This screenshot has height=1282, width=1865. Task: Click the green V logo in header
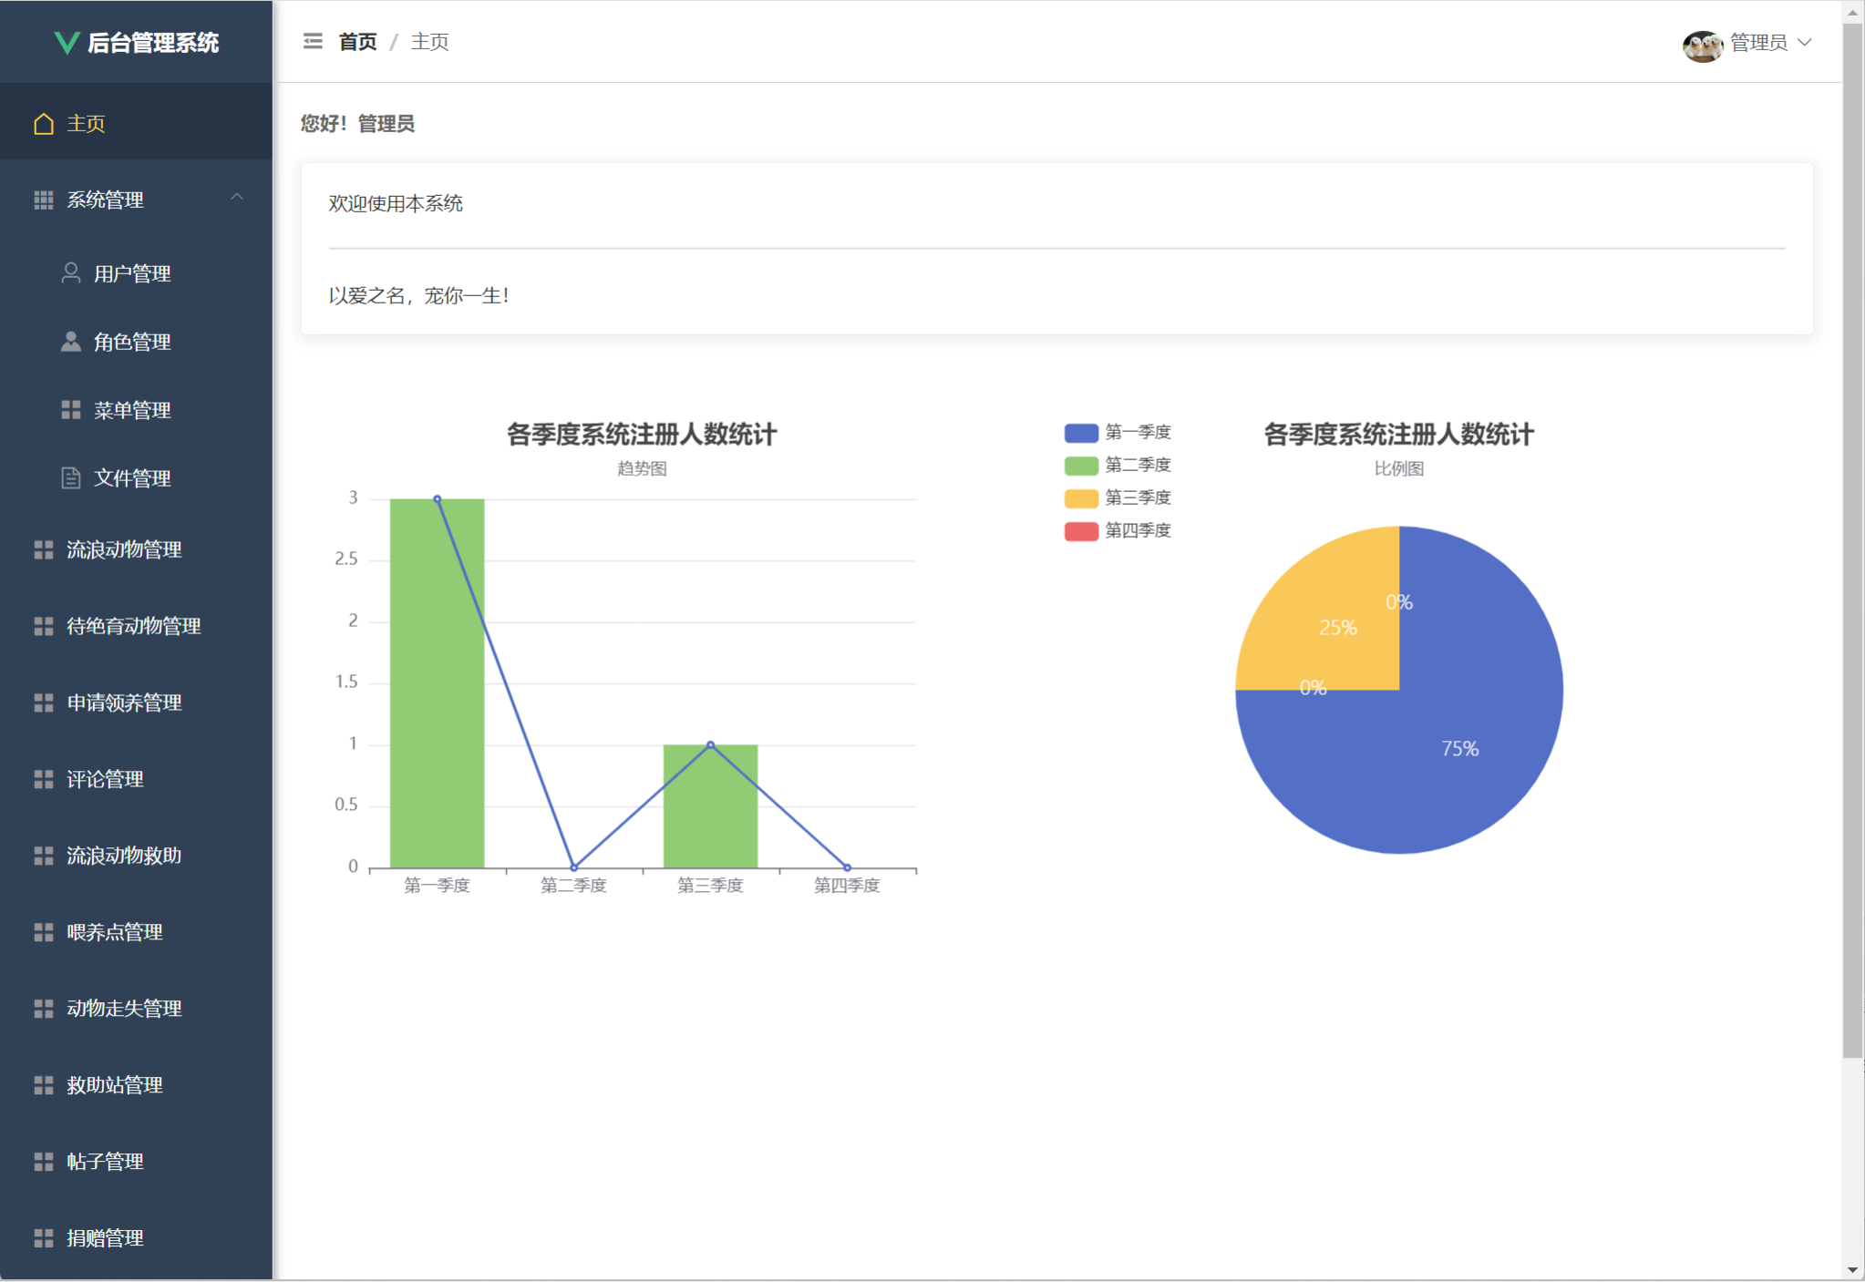tap(67, 43)
